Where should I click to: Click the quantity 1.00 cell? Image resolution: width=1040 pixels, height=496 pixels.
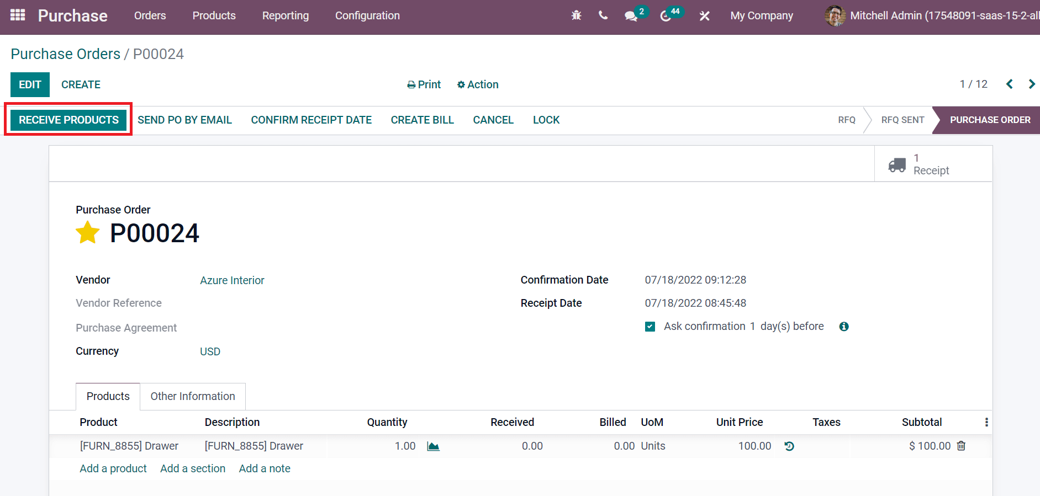pyautogui.click(x=405, y=446)
